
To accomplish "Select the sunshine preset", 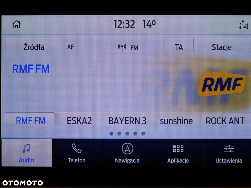I will tap(176, 121).
